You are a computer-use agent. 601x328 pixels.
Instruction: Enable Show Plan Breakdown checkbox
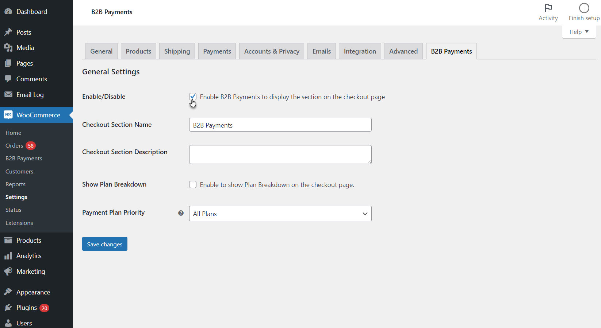(193, 184)
